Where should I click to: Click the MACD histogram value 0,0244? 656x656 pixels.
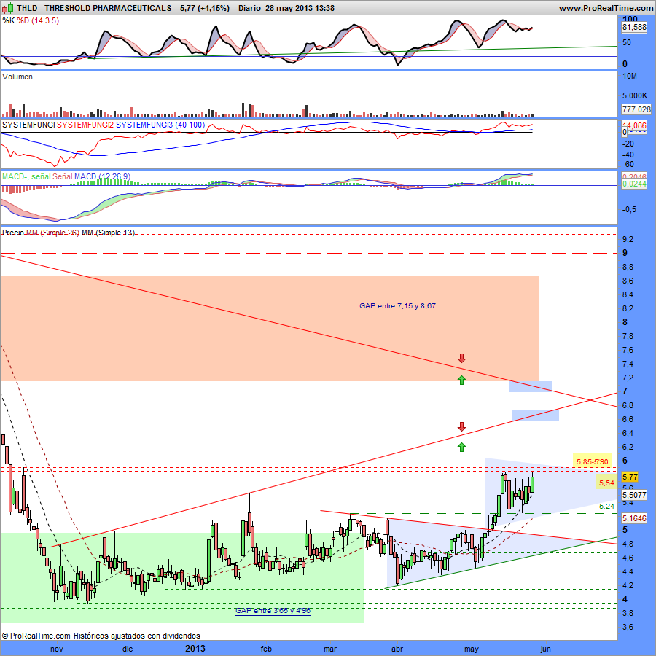[634, 184]
